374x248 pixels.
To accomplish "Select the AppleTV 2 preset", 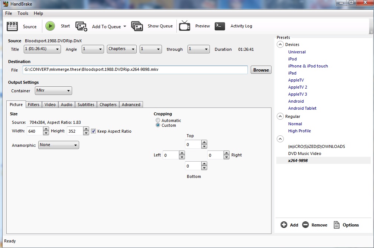I will [x=297, y=87].
